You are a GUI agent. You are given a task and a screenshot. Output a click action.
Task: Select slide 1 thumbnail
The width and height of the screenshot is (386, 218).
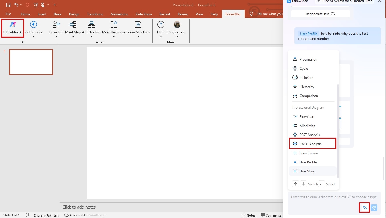pyautogui.click(x=31, y=62)
